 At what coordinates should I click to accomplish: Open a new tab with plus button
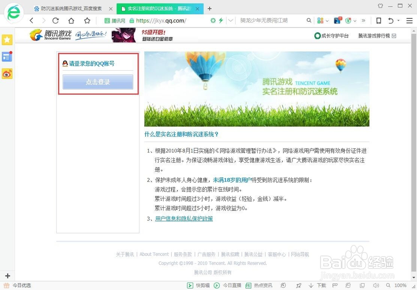(x=210, y=9)
